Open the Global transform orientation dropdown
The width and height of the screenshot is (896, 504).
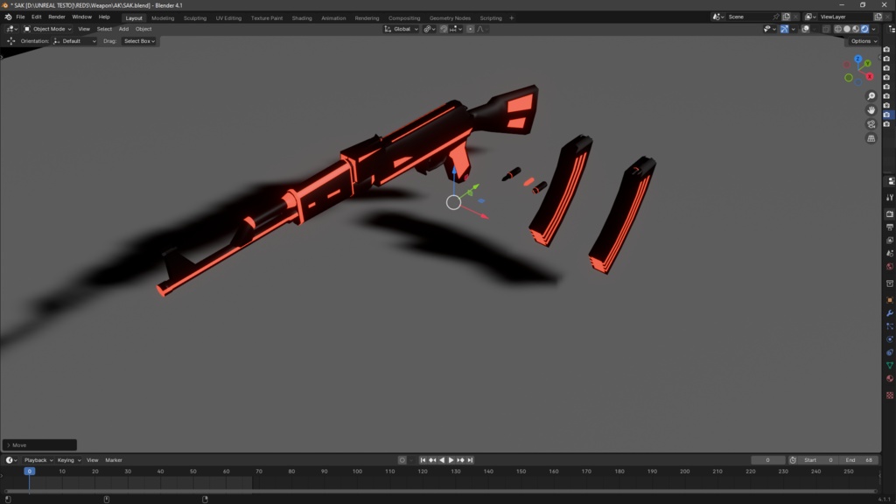[401, 29]
